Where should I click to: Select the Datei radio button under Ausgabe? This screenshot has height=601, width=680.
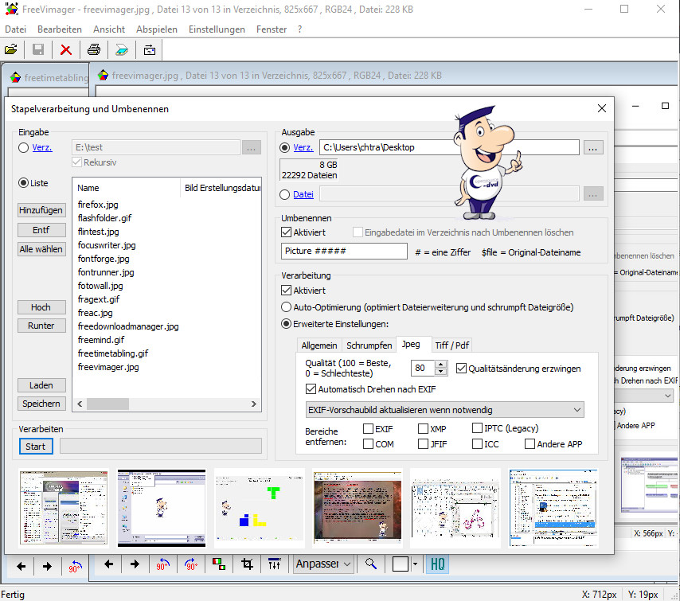(x=284, y=195)
